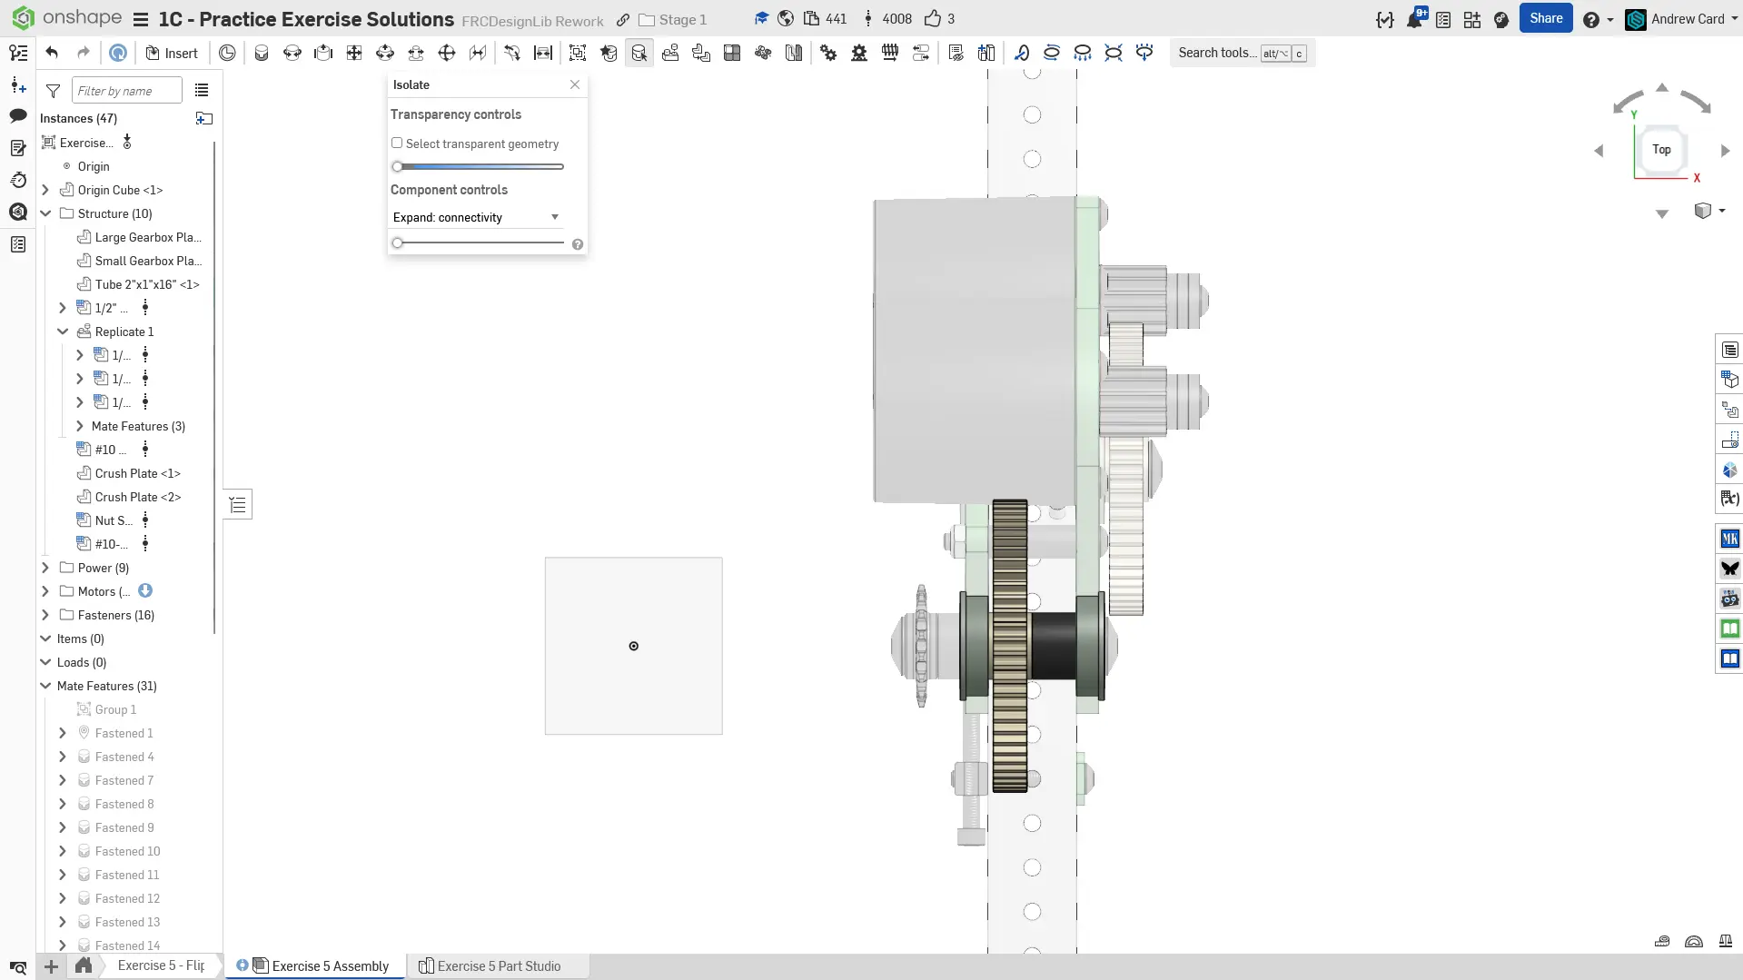Click the Filter by name input field
The width and height of the screenshot is (1743, 980).
pos(126,91)
